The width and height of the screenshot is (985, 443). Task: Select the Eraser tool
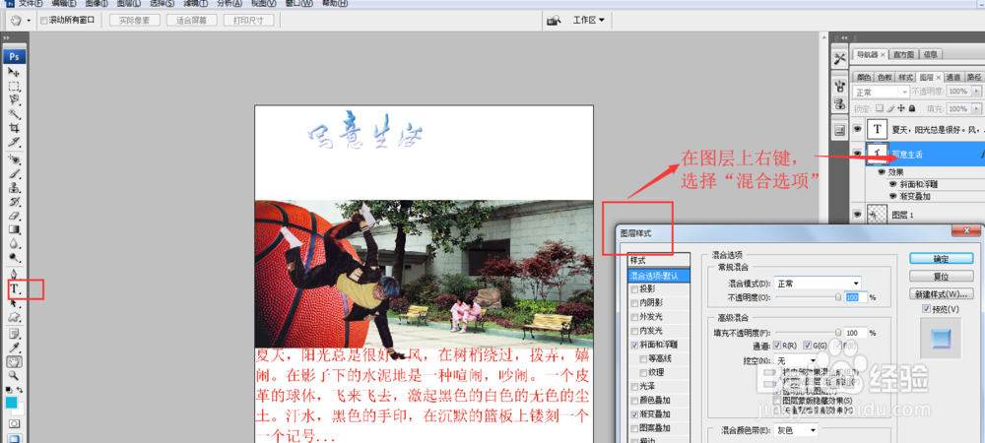pyautogui.click(x=14, y=216)
